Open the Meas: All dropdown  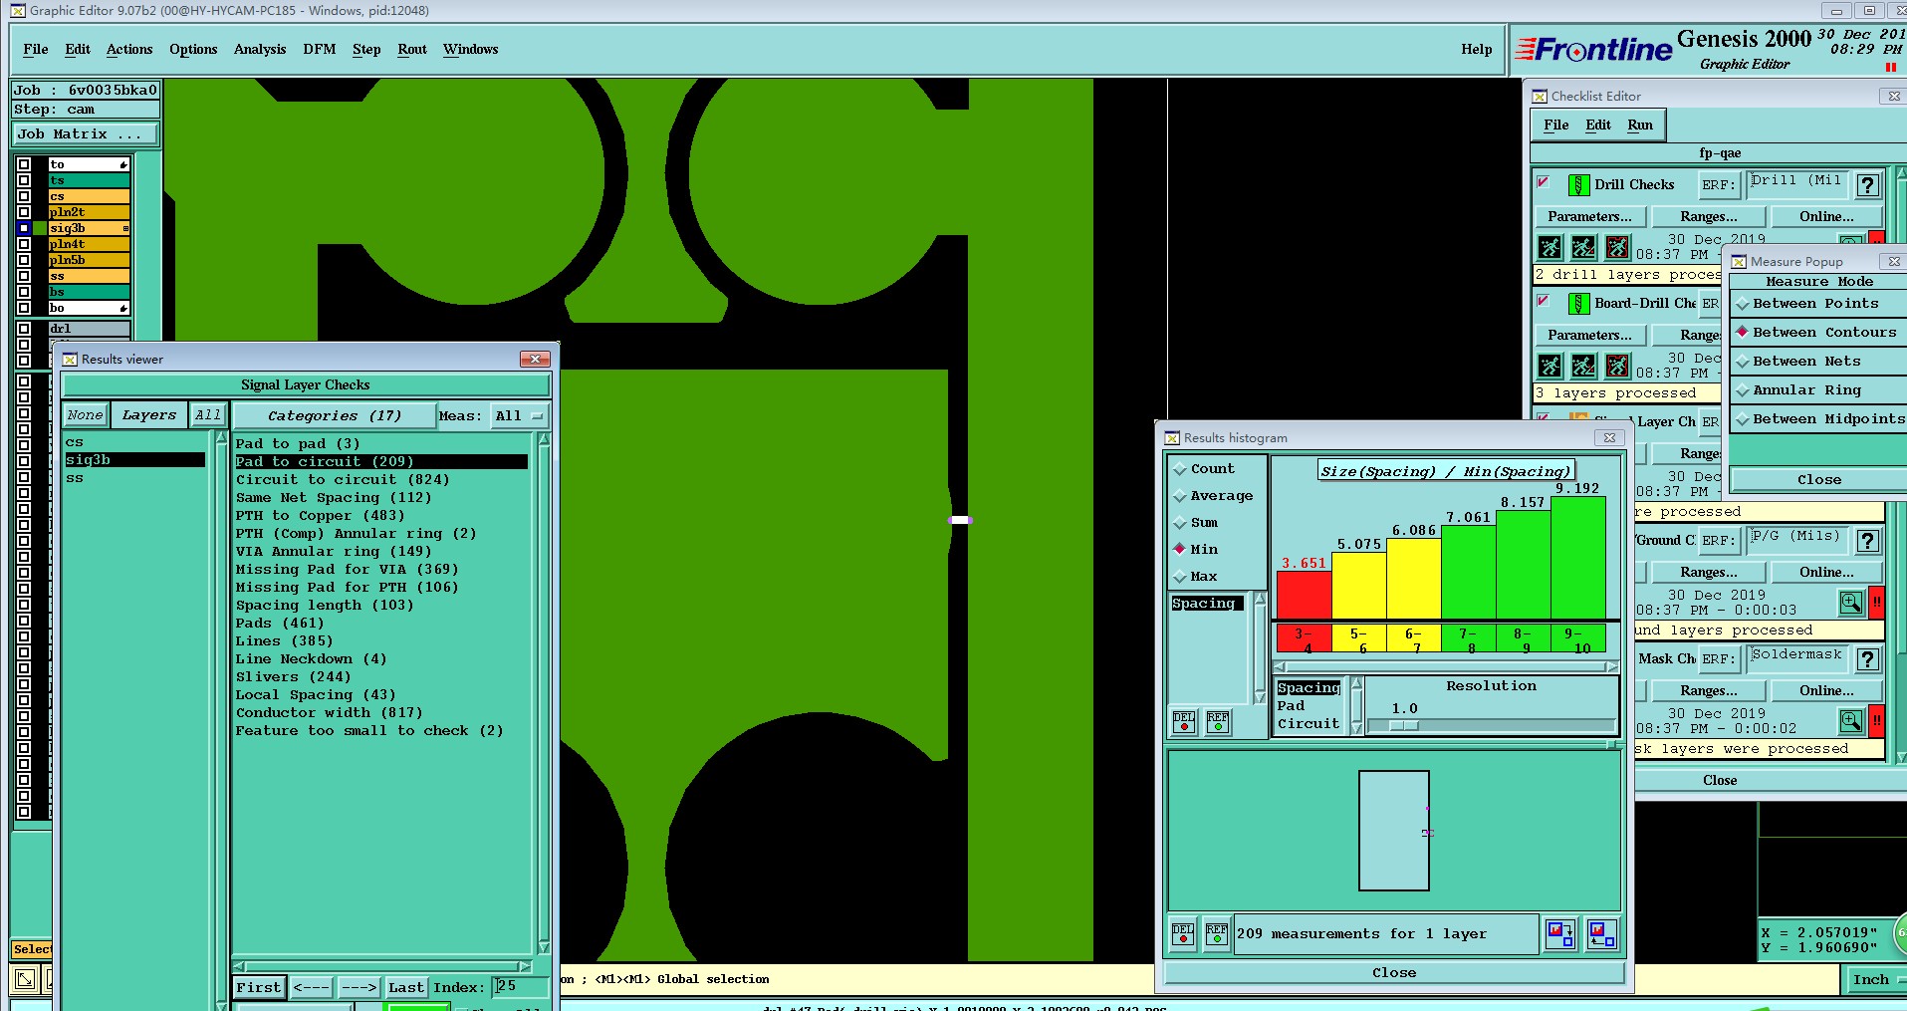[x=519, y=416]
